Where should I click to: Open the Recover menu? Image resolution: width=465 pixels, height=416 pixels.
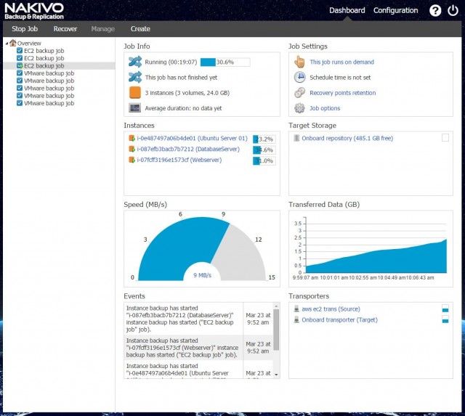(65, 29)
